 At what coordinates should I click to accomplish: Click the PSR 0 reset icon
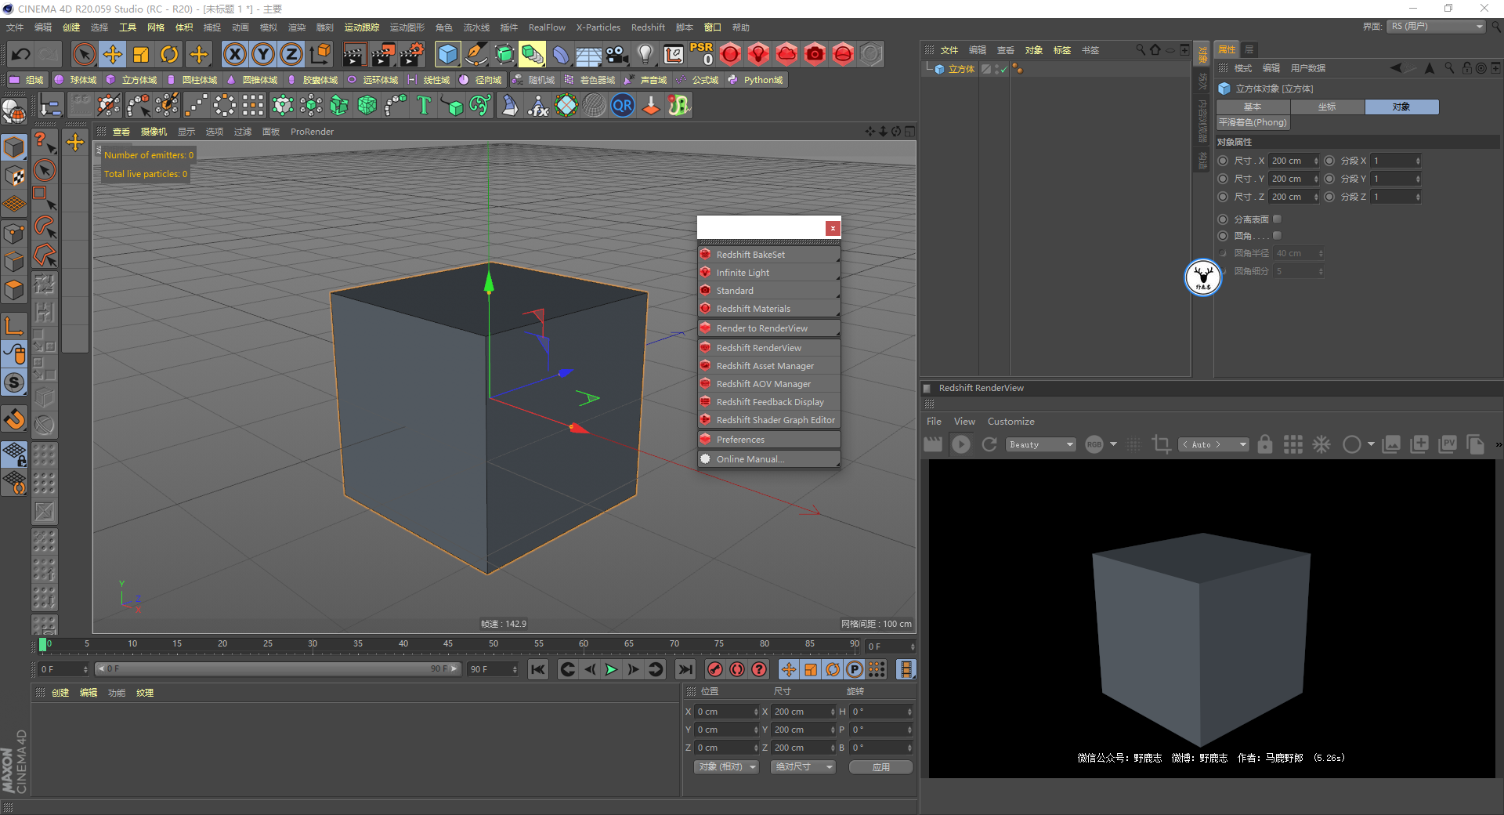(702, 54)
